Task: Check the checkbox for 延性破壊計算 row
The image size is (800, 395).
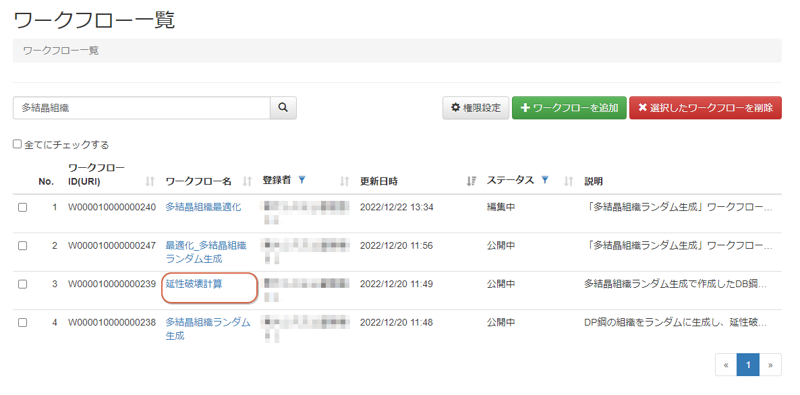Action: pos(22,284)
